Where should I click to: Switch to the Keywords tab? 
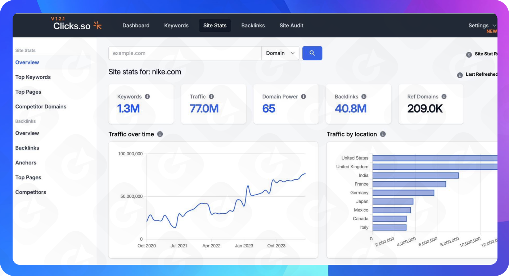(176, 26)
